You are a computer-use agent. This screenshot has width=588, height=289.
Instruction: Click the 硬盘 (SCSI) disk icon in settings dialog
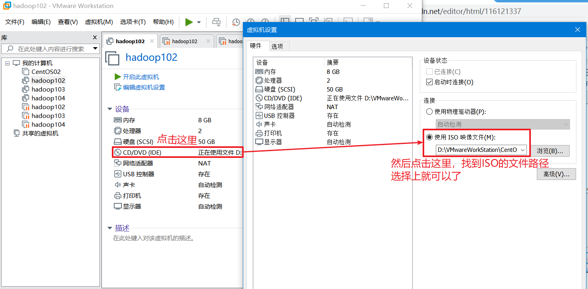tap(259, 89)
